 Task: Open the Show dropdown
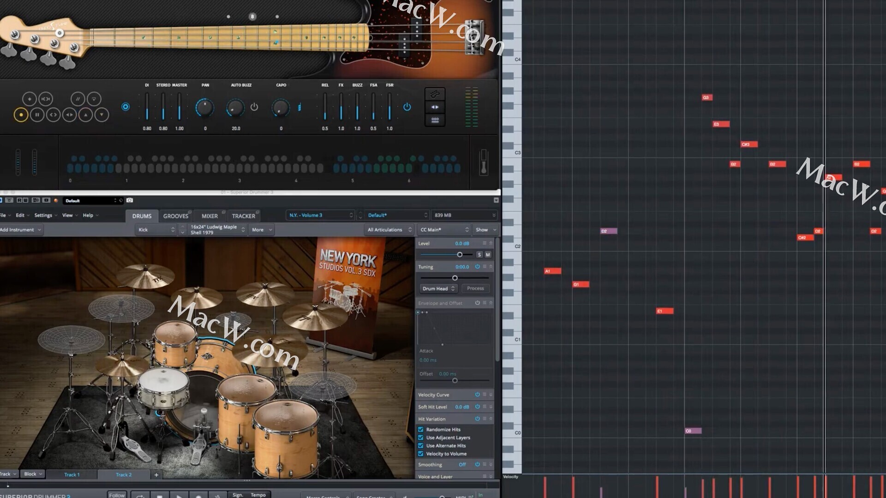(x=486, y=230)
